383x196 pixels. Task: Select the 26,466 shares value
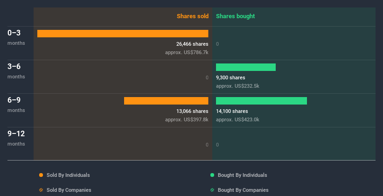coord(192,44)
